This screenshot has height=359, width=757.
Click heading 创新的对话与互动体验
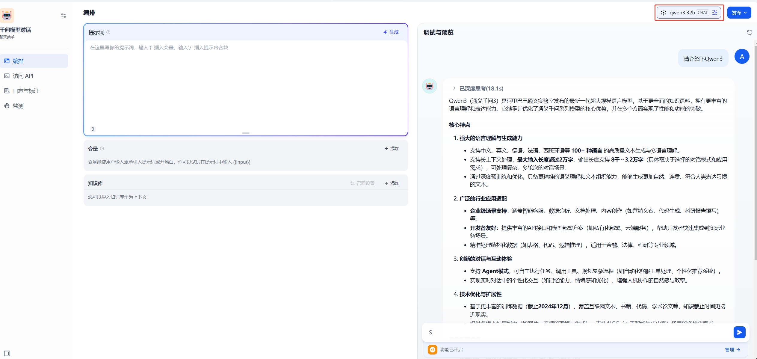(486, 259)
